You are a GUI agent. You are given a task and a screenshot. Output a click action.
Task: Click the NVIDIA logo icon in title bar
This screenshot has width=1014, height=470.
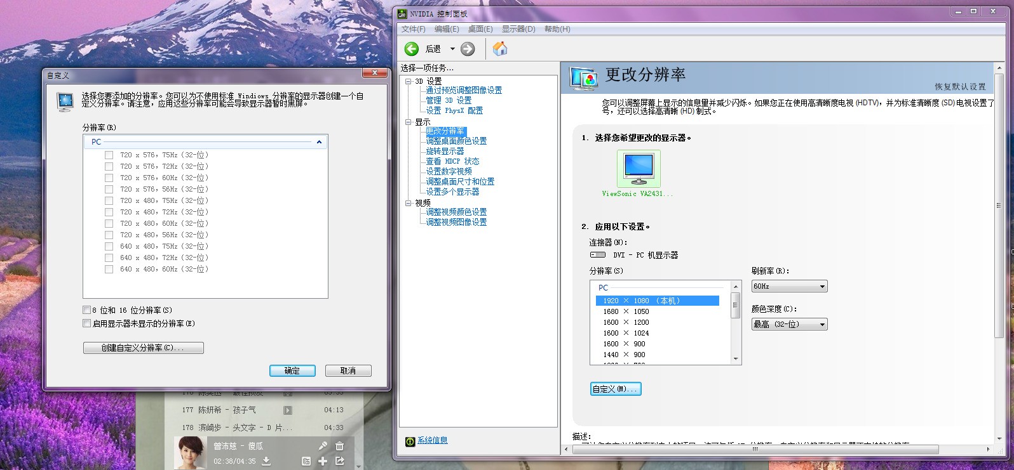[x=402, y=13]
